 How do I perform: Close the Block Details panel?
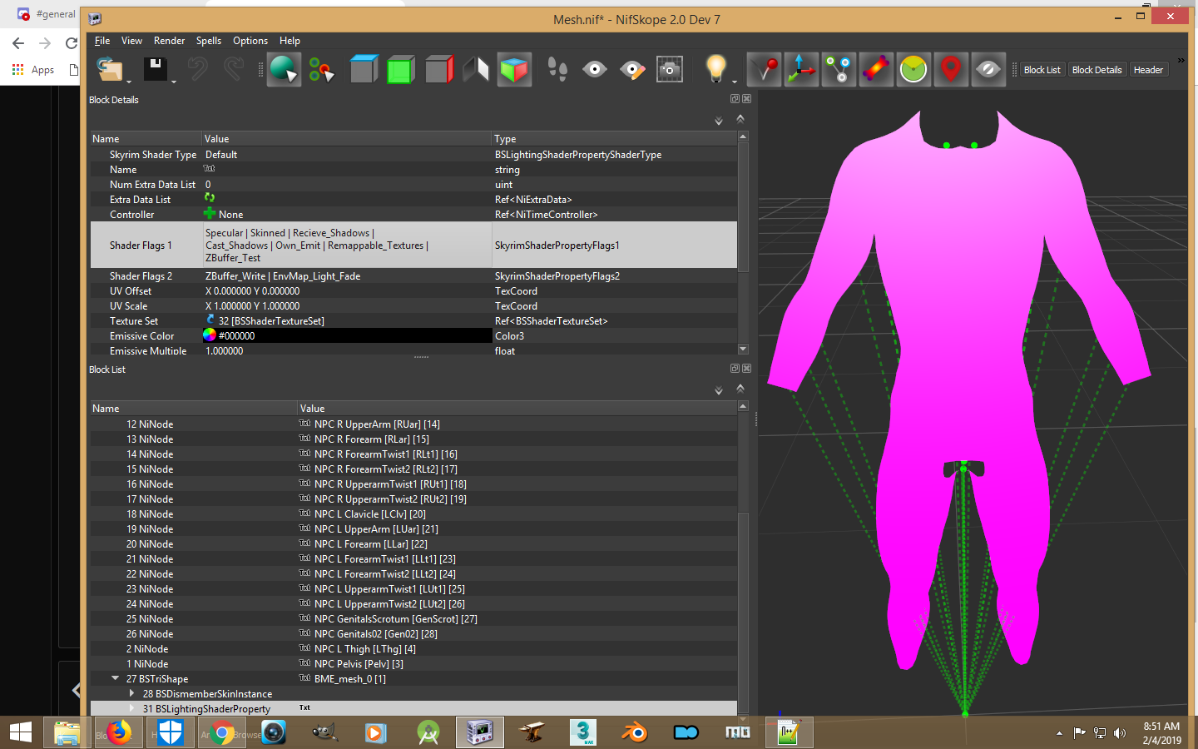tap(746, 99)
